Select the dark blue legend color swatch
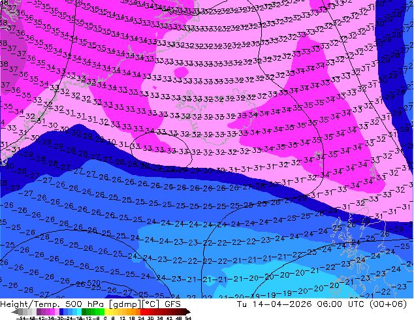This screenshot has height=320, width=414. [61, 312]
